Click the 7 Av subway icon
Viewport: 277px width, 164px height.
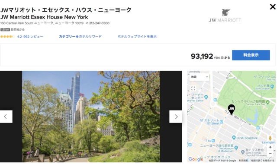point(213,141)
